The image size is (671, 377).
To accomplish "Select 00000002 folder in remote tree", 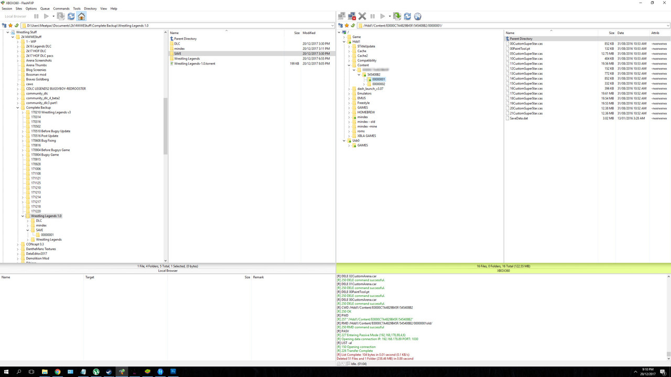I will 378,84.
